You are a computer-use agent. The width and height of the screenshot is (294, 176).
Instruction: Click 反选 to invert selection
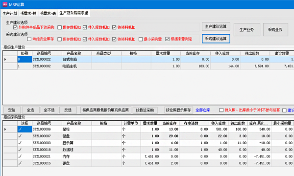point(68,110)
